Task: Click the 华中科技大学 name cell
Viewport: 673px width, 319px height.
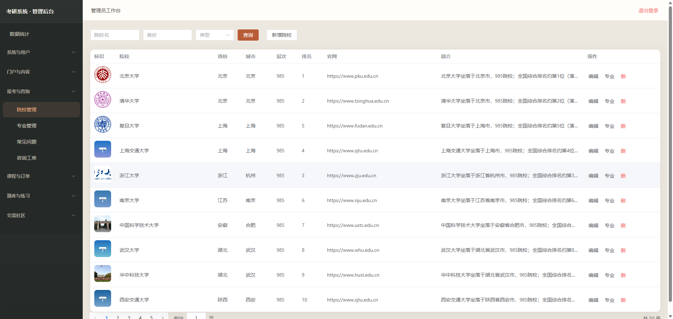Action: pos(134,275)
